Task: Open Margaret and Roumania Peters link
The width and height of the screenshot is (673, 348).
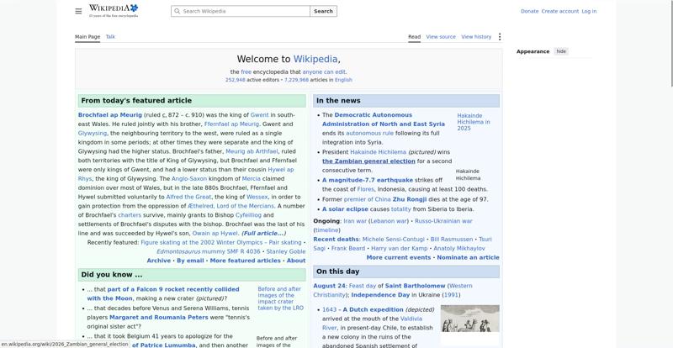Action: [158, 318]
